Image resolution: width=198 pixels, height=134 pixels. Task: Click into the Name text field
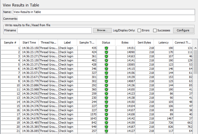click(104, 12)
